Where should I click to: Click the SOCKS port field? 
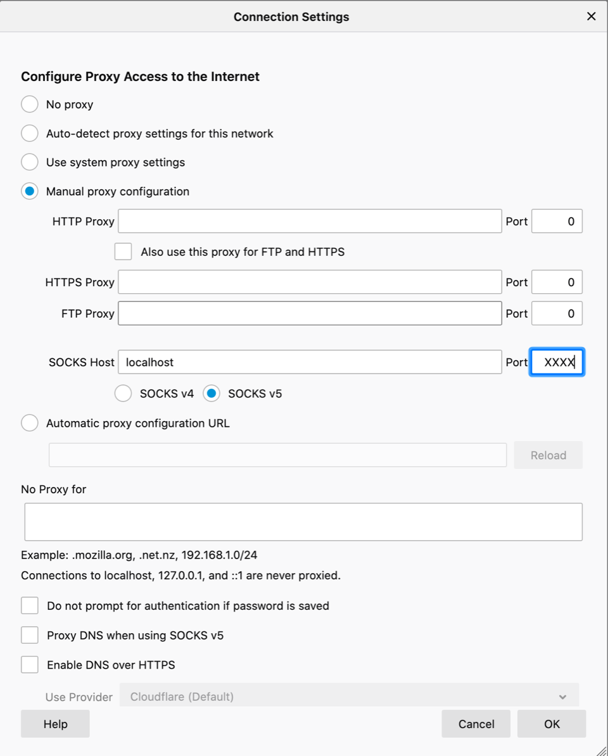click(x=556, y=362)
